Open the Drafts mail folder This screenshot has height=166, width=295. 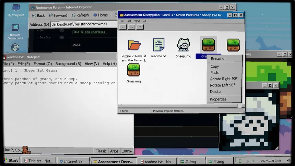pyautogui.click(x=45, y=37)
